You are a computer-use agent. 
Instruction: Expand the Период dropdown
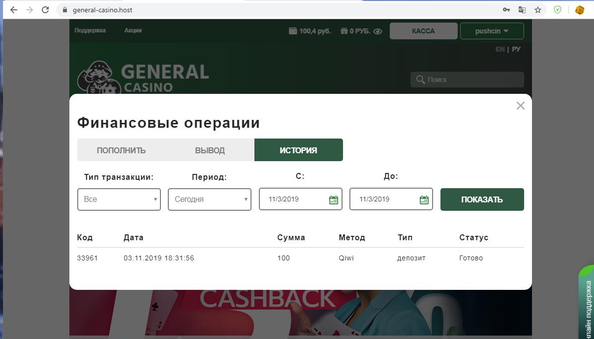coord(210,199)
